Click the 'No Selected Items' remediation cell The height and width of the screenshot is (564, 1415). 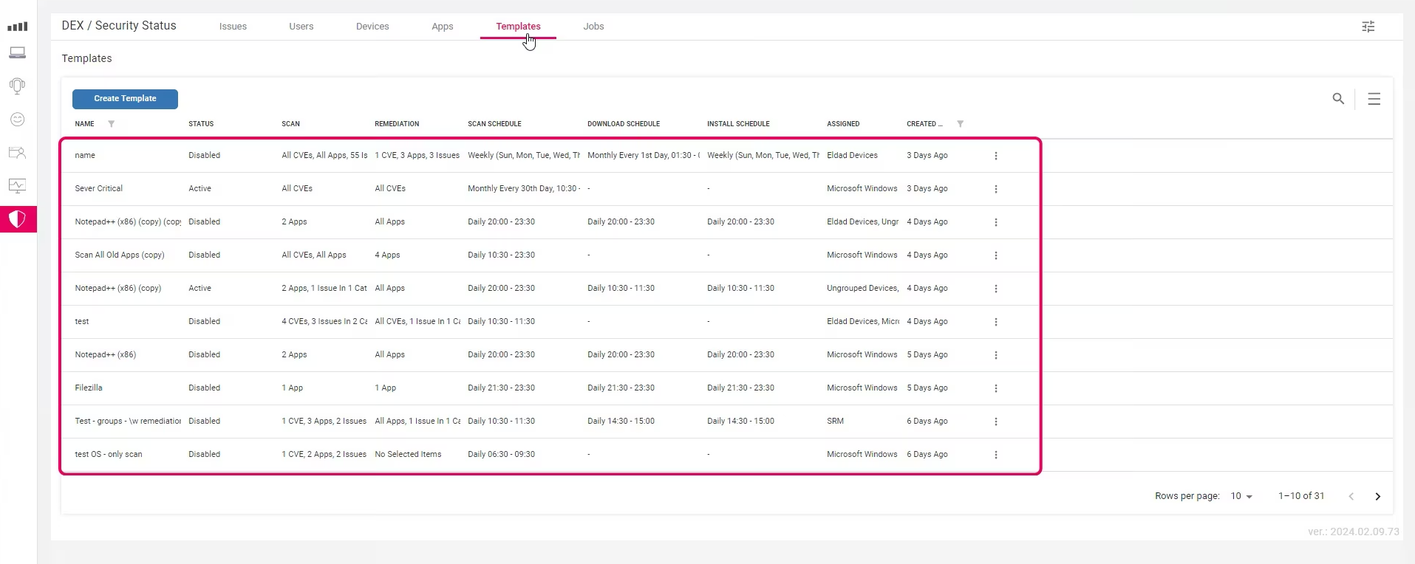[x=408, y=455]
